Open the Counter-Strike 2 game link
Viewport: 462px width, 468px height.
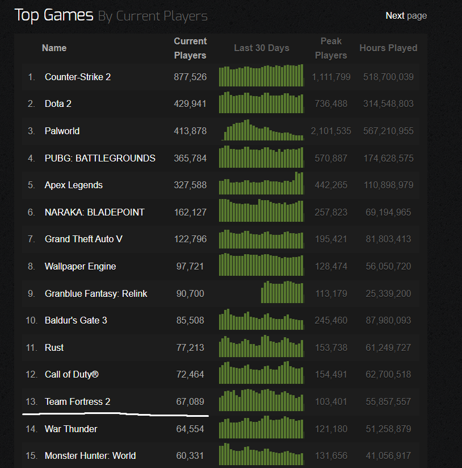coord(77,77)
